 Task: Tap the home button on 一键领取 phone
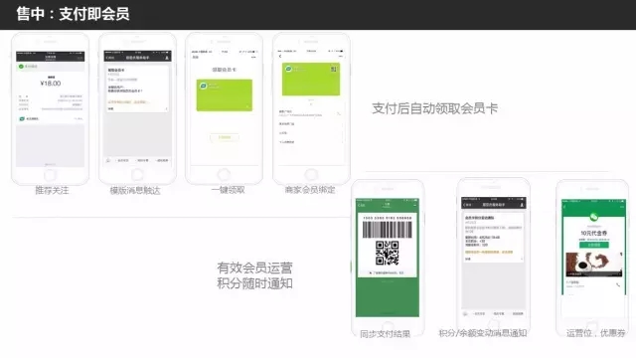(x=224, y=175)
